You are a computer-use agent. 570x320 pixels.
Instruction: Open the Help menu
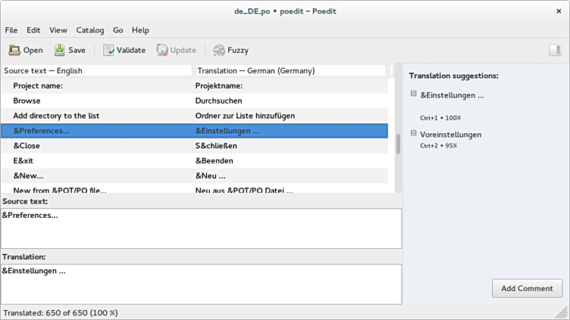click(x=140, y=30)
